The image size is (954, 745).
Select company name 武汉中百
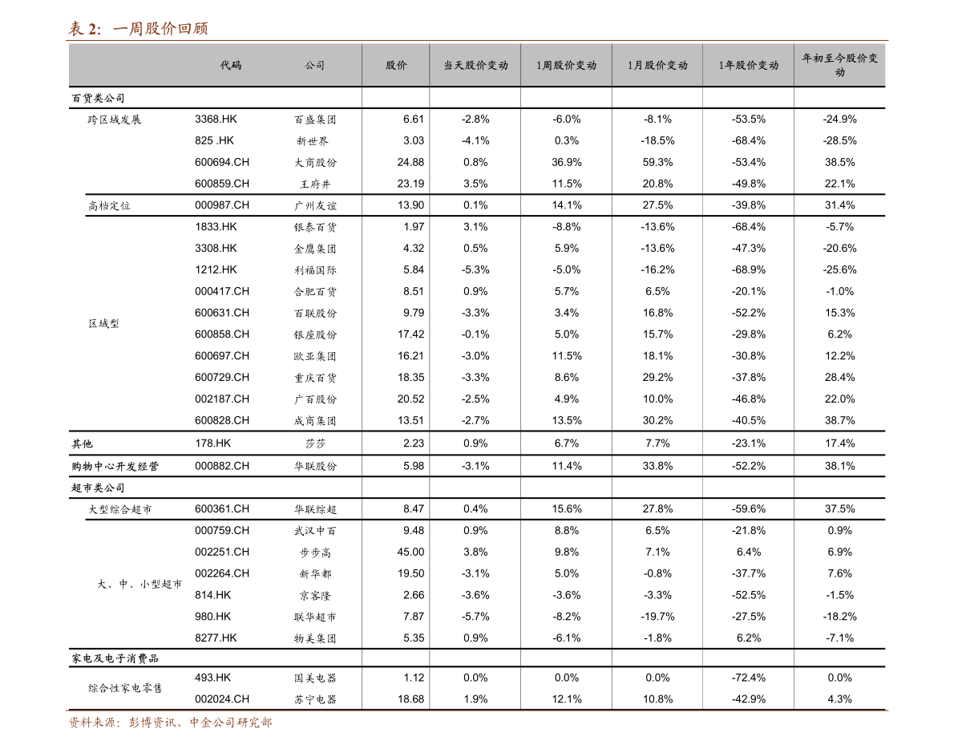pos(315,531)
